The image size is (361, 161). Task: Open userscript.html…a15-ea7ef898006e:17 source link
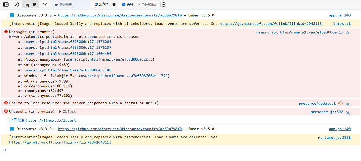click(x=300, y=32)
